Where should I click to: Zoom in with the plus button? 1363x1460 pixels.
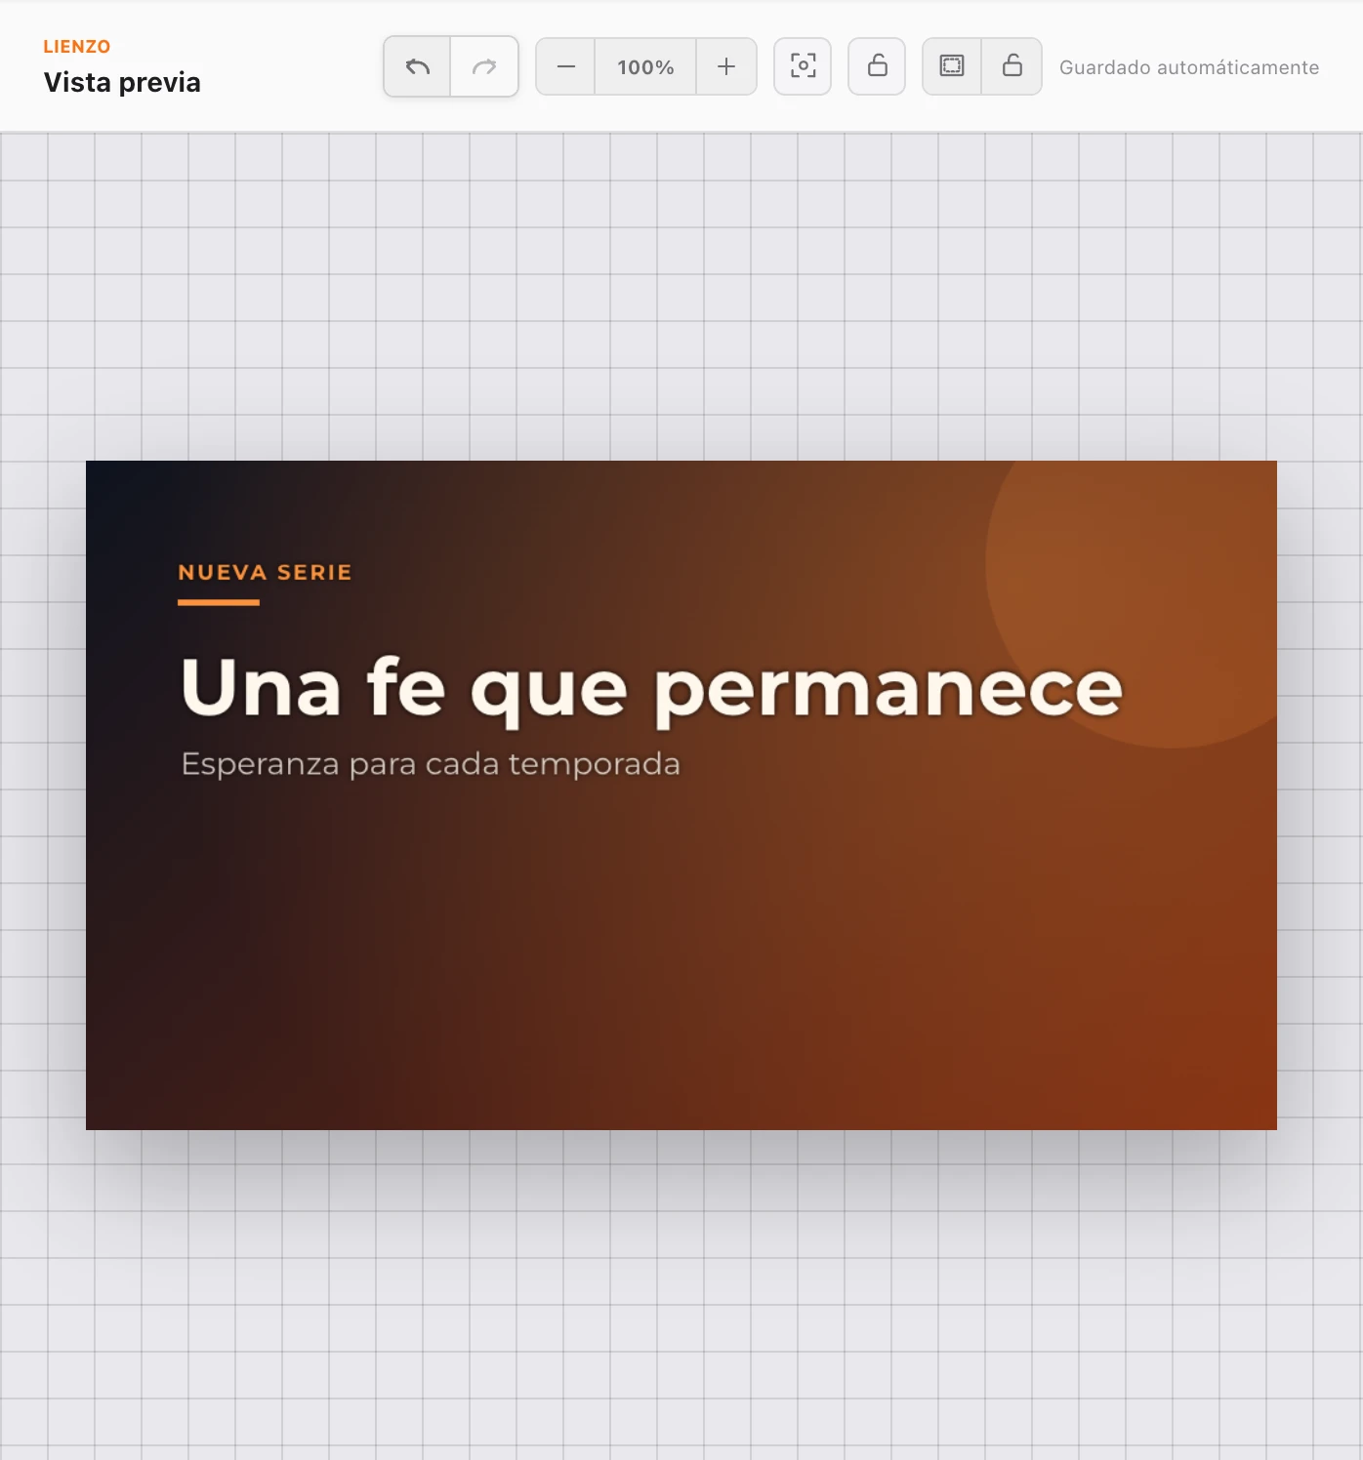click(x=726, y=66)
